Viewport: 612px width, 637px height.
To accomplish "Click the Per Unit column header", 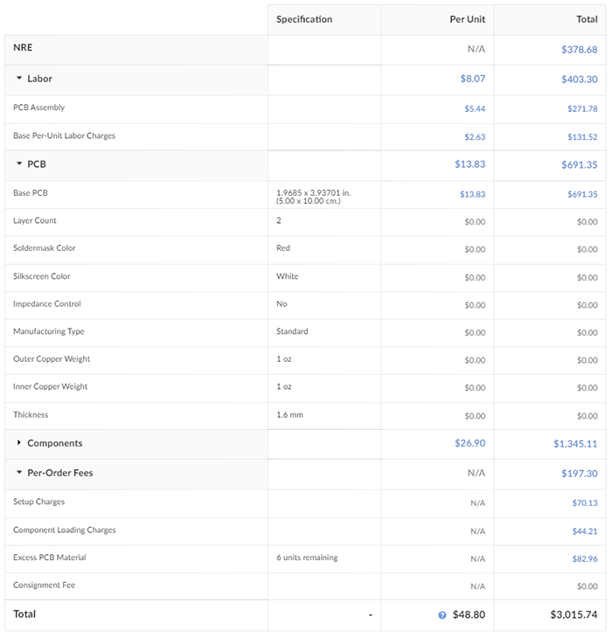I will point(467,19).
